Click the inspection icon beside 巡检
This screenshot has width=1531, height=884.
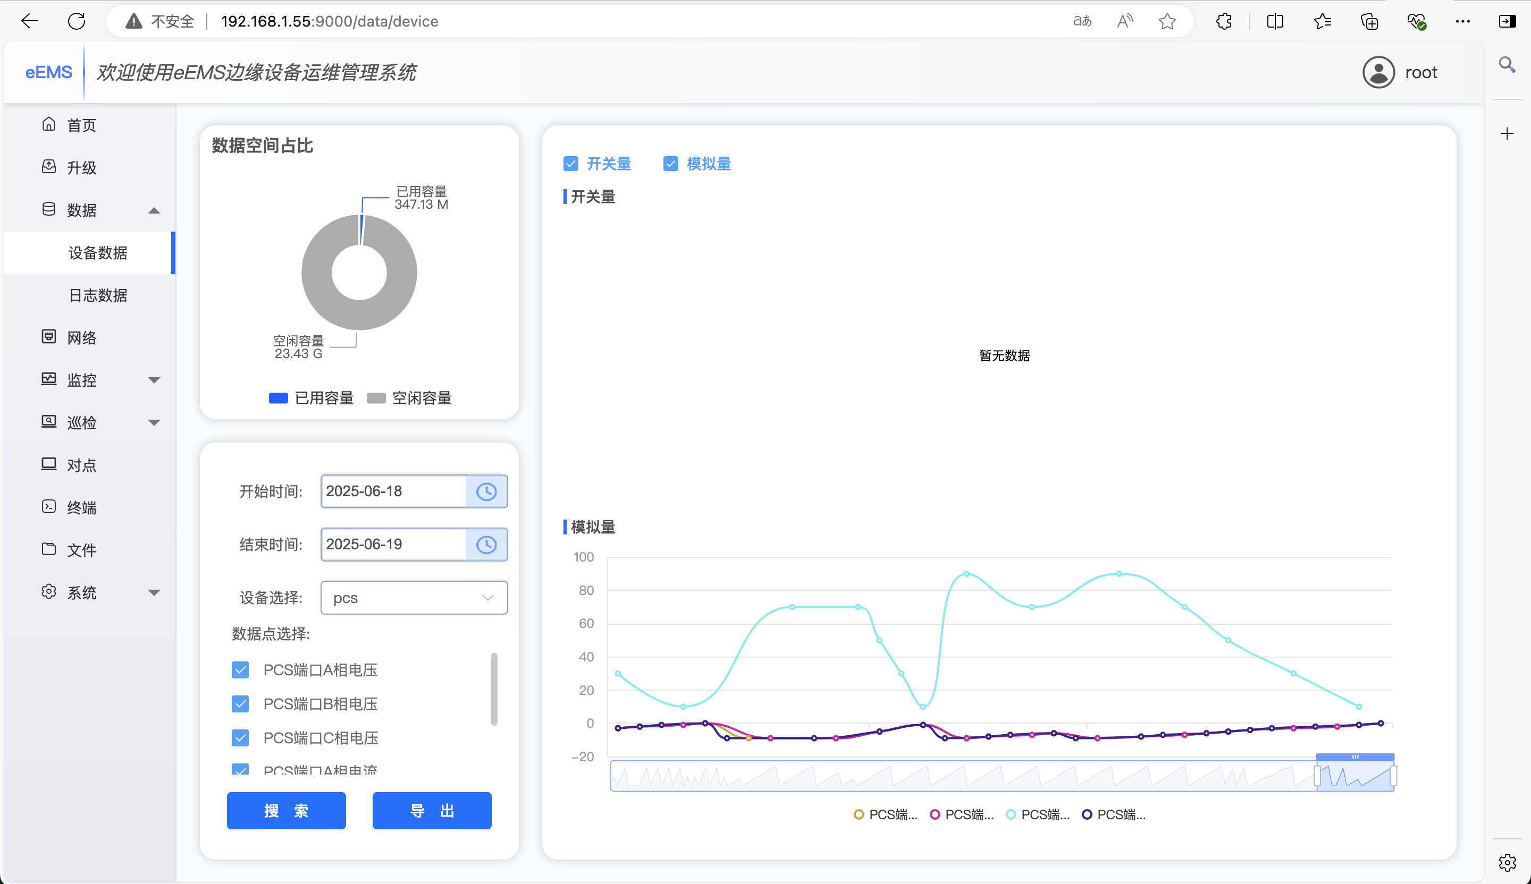[x=48, y=422]
